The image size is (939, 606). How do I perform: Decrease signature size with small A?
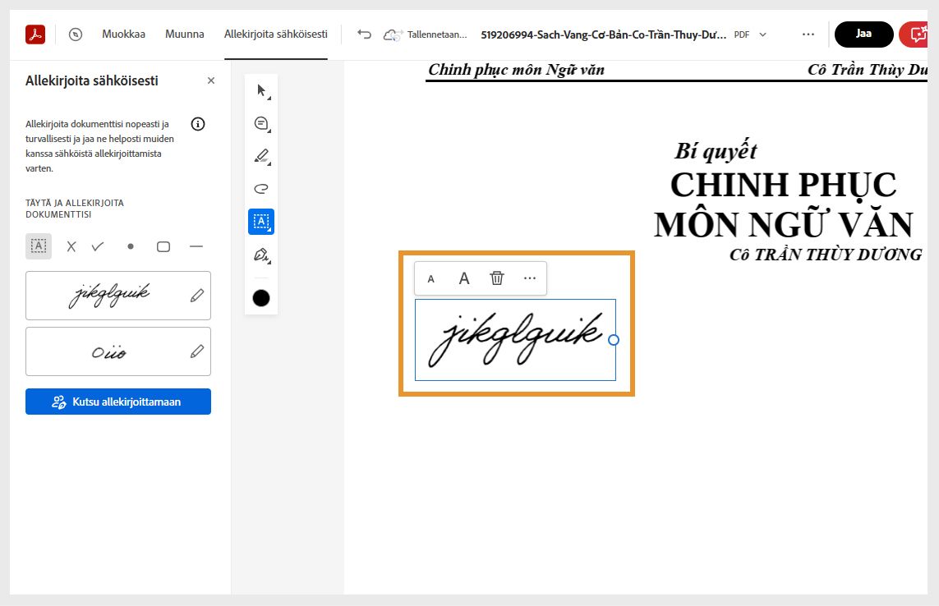(x=430, y=278)
